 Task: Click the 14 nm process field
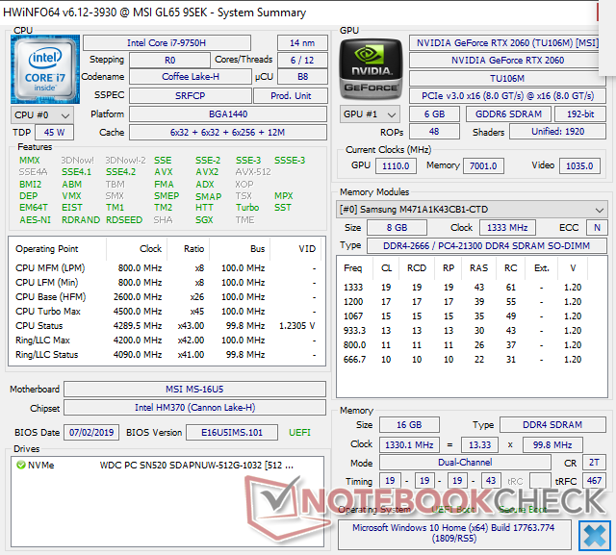pos(302,42)
